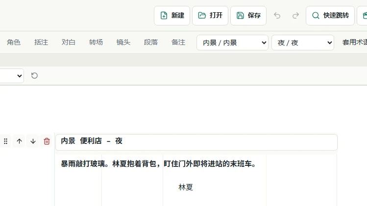Viewport: 367px width, 206px height.
Task: Click the circular reset arrow icon
Action: [34, 75]
